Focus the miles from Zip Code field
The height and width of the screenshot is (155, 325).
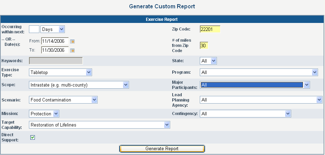204,46
